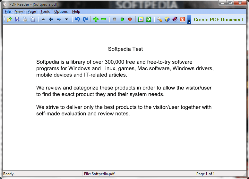Screen dimensions: 249x179
Task: Go to last page with down arrow
Action: pyautogui.click(x=66, y=19)
